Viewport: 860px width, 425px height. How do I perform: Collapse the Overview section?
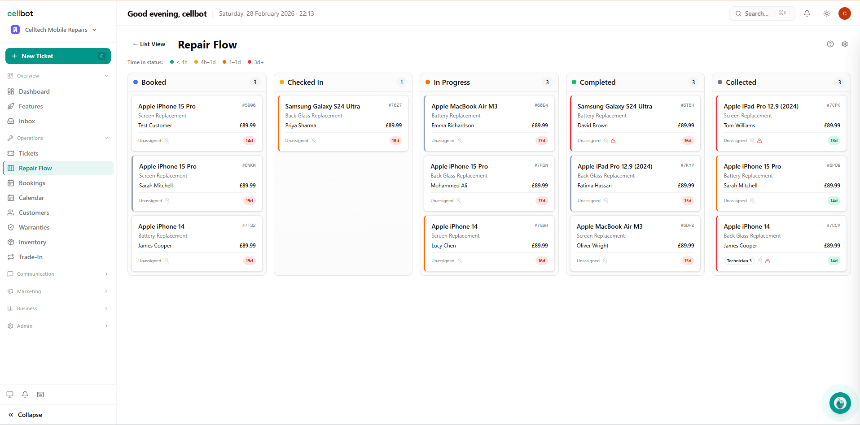(58, 76)
